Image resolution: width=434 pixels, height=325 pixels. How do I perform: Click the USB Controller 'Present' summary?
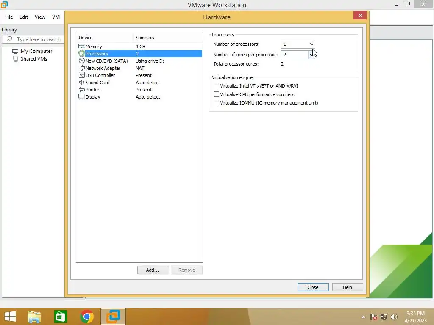click(x=143, y=75)
